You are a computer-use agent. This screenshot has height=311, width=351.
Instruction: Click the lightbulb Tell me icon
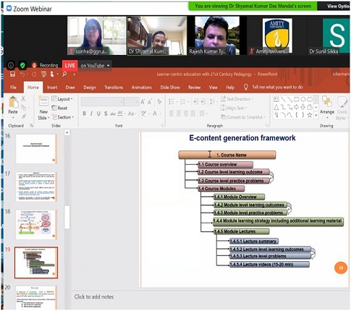pos(245,88)
